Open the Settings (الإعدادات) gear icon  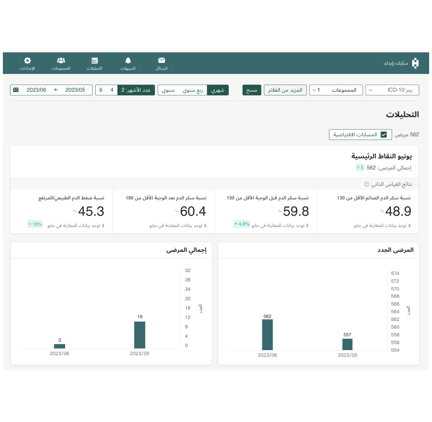click(27, 60)
